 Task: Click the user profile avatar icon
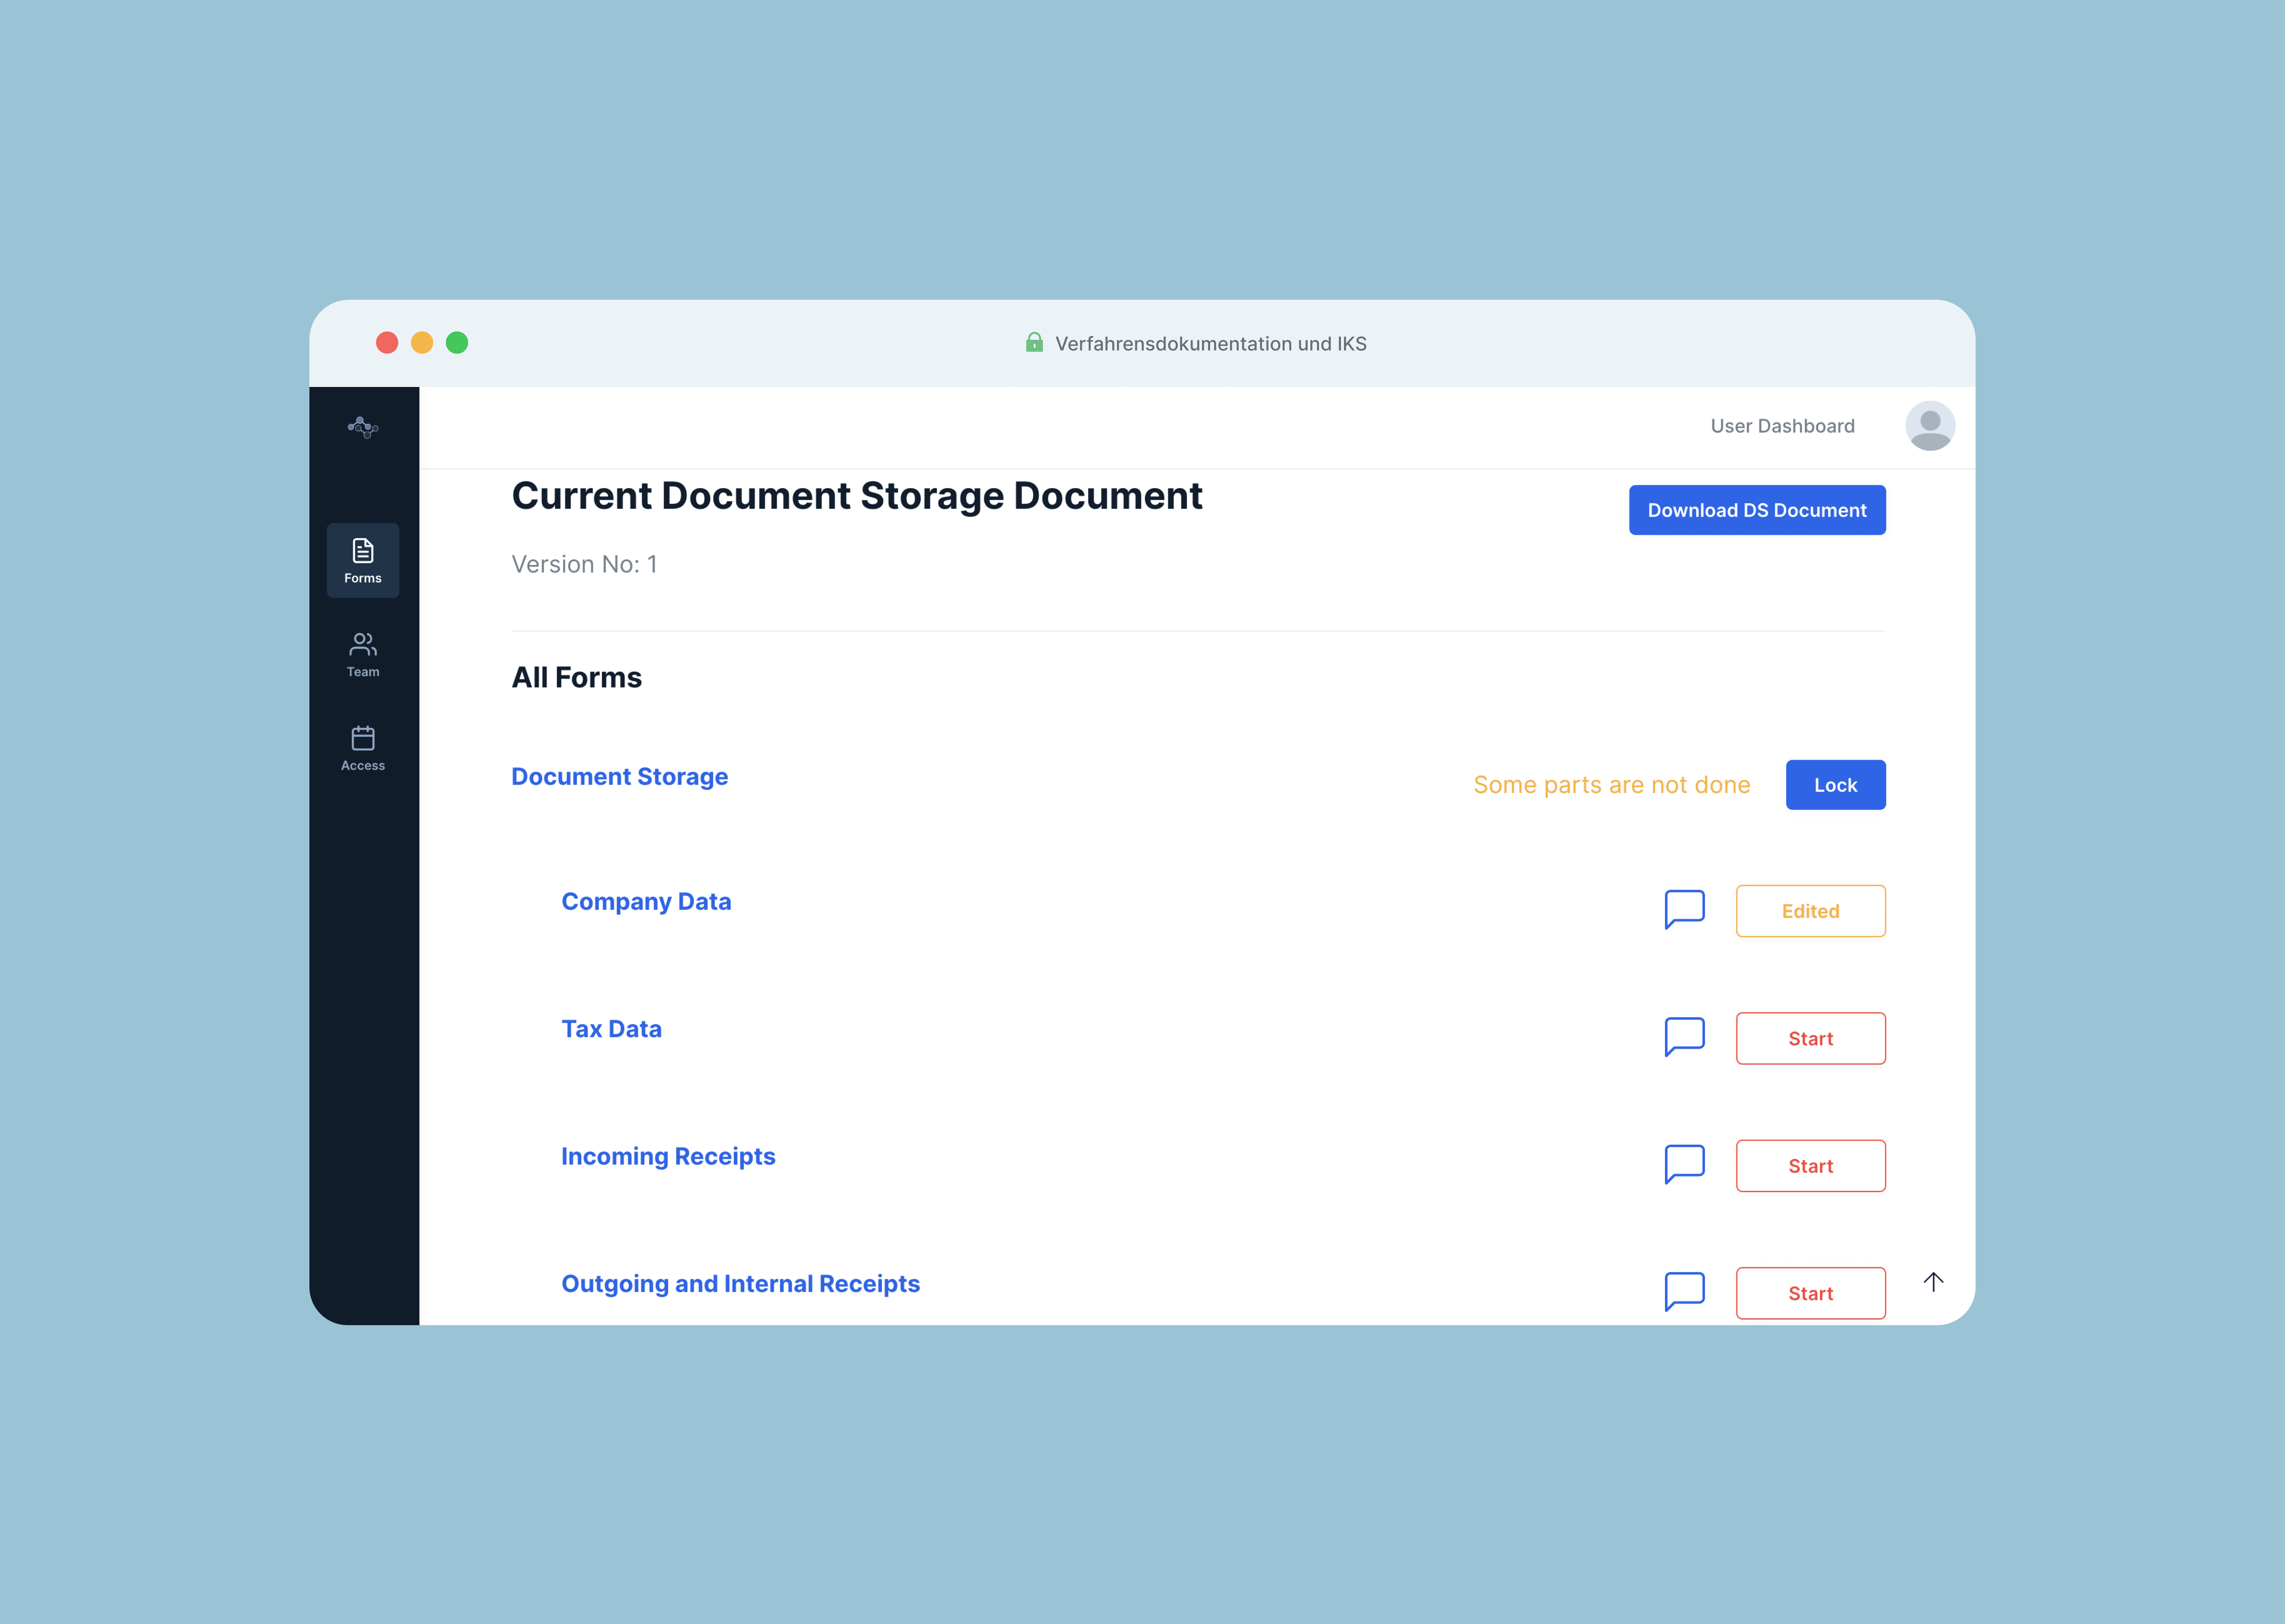[x=1930, y=425]
